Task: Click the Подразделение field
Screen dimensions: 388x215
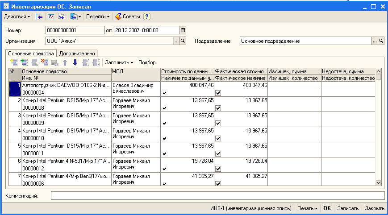Action: click(x=305, y=41)
